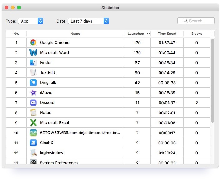Click the 50 launches cell for TextEdit

click(137, 73)
